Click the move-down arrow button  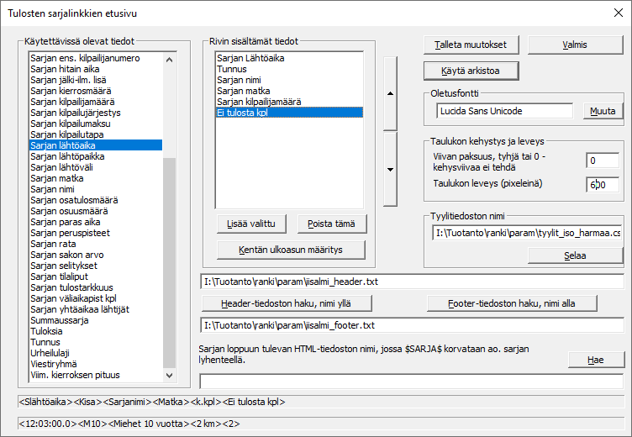[389, 169]
